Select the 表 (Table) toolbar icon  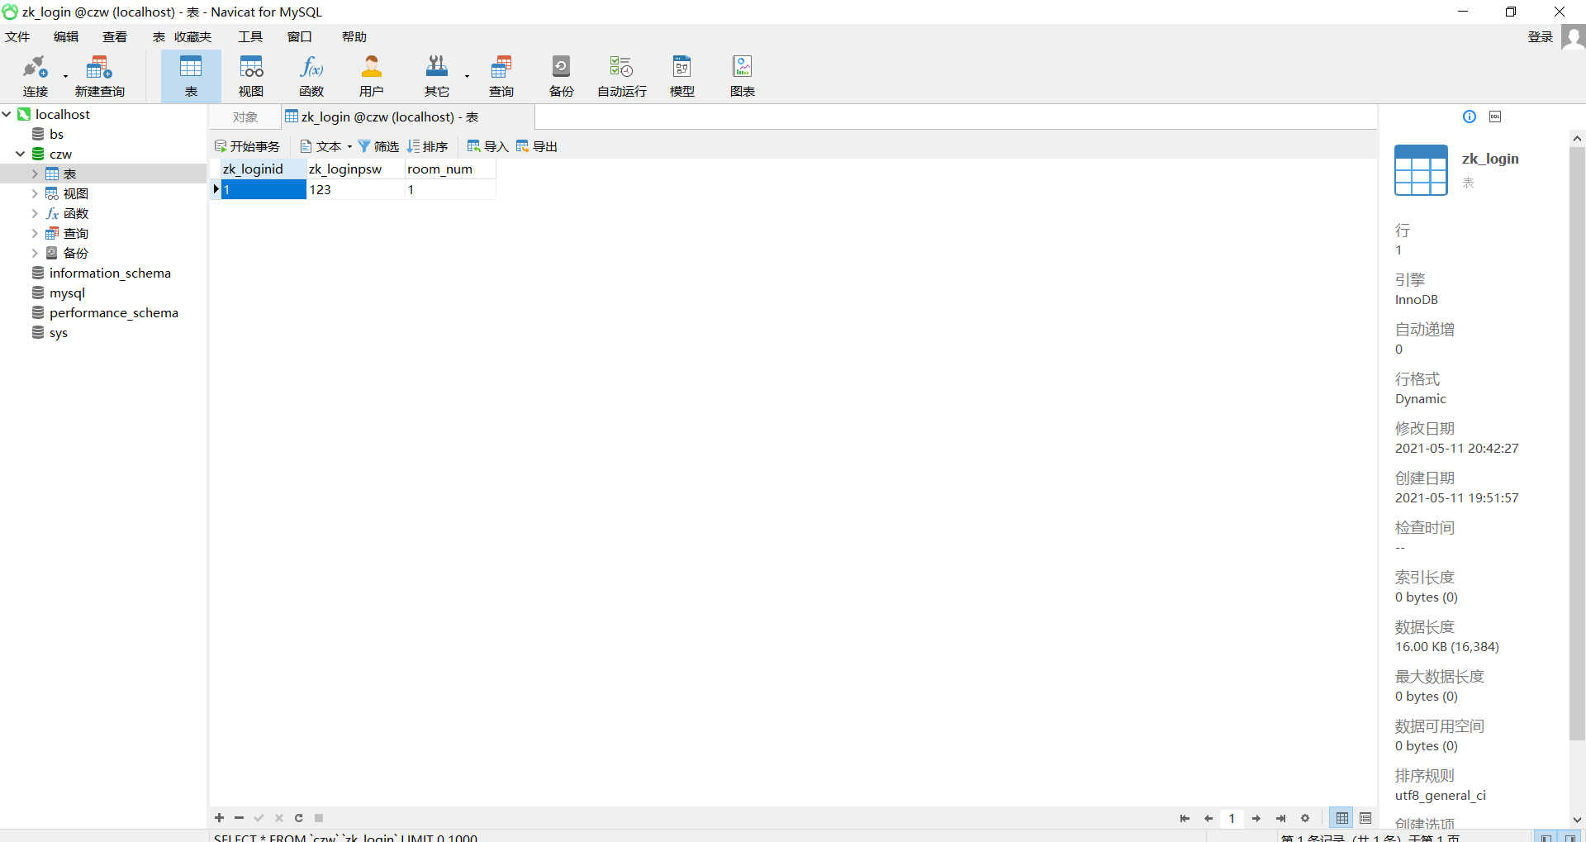click(x=191, y=75)
